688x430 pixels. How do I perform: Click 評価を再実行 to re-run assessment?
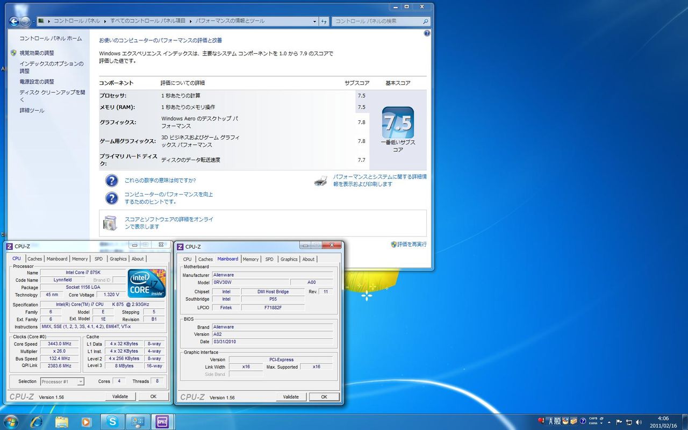[412, 244]
